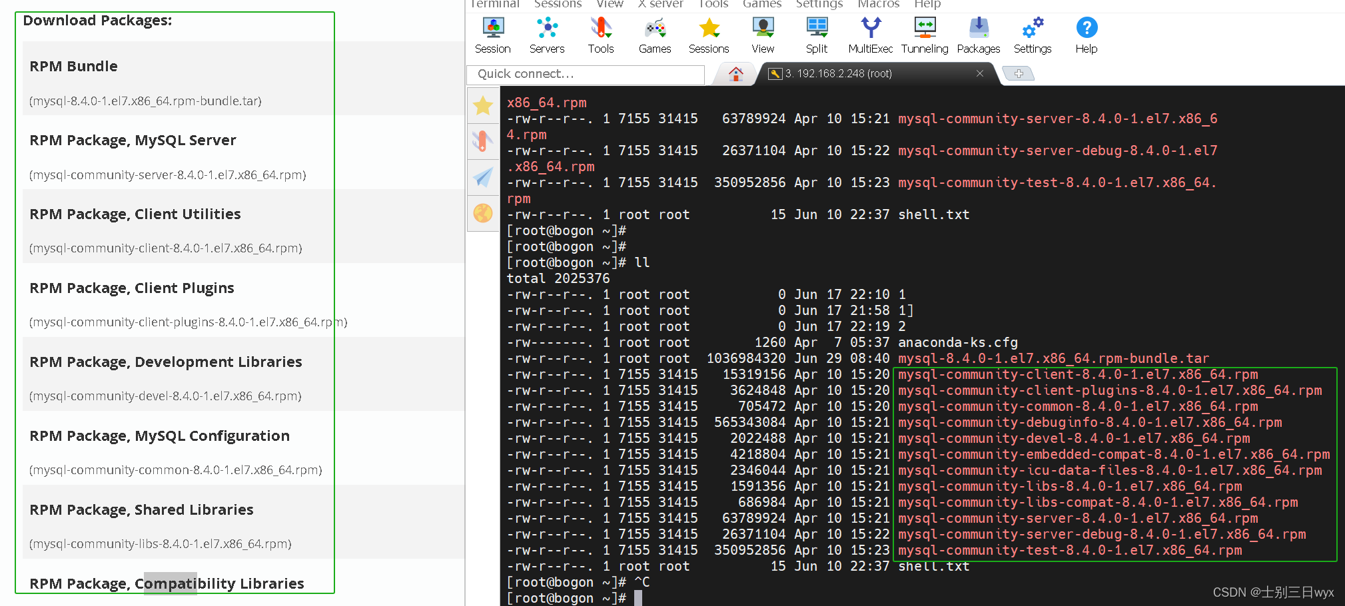Open the Session toolbar icon
This screenshot has height=606, width=1345.
point(492,35)
